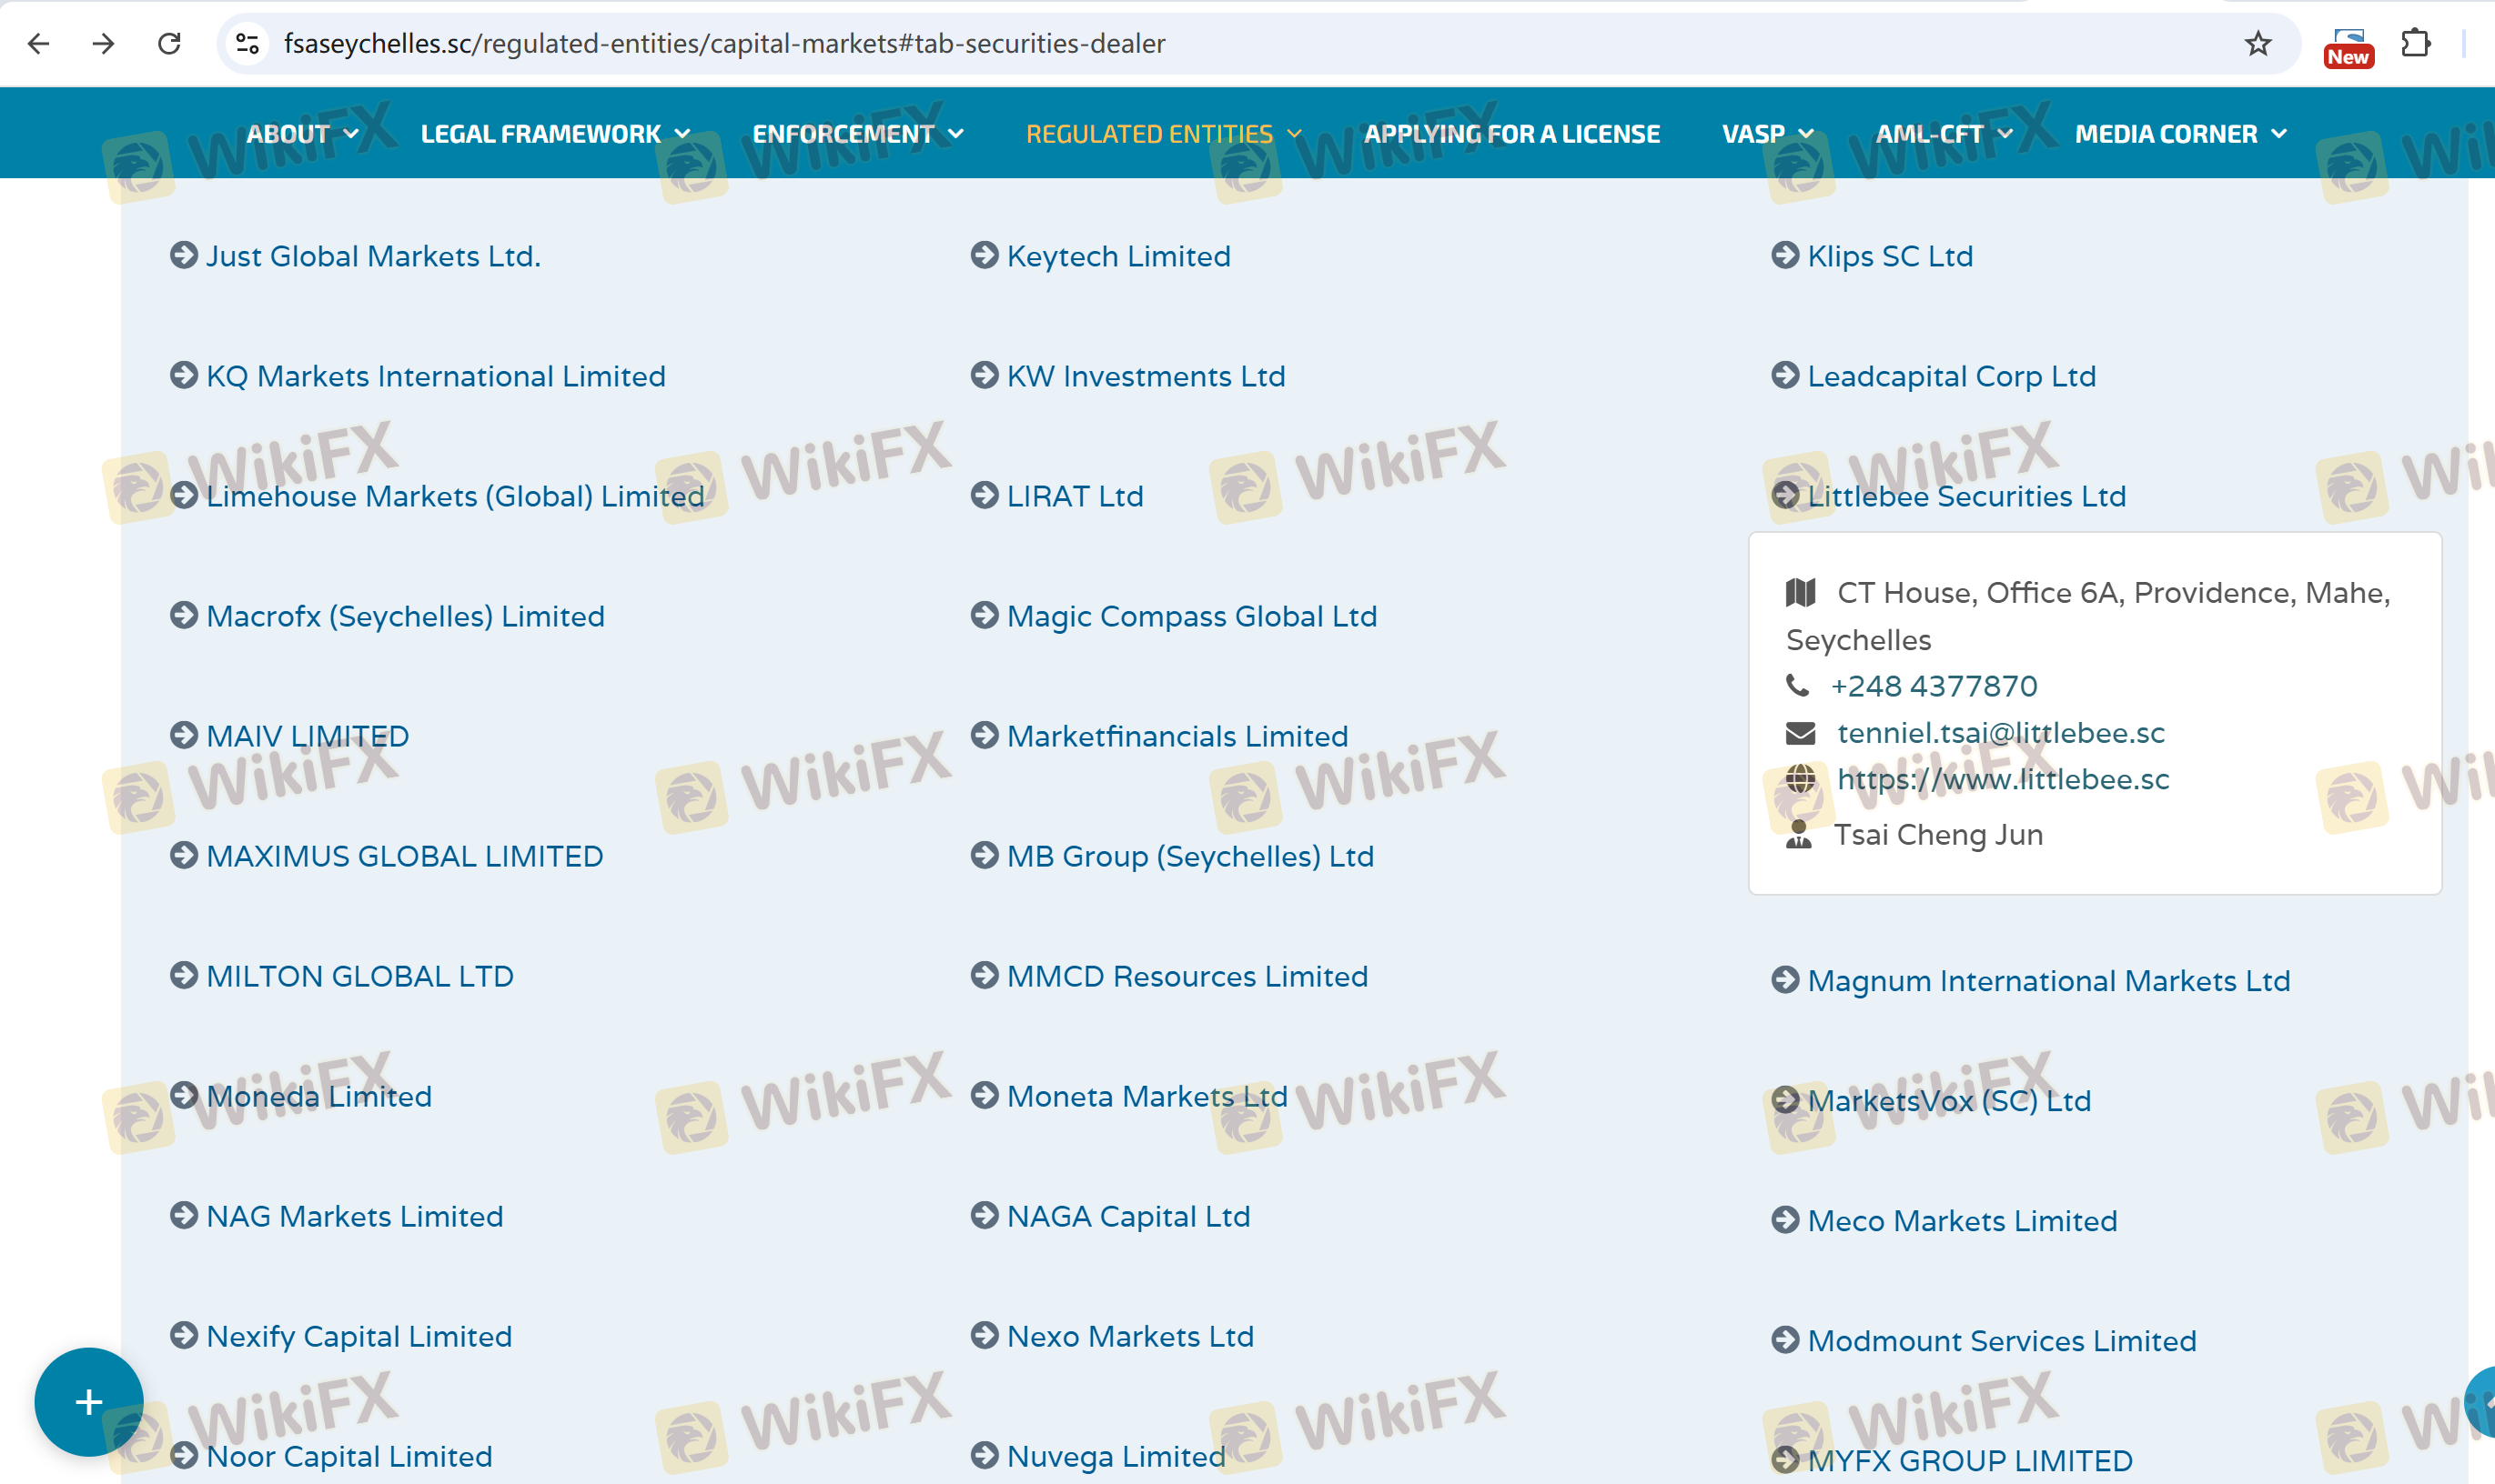Click the blue floating plus button
This screenshot has height=1484, width=2495.
(88, 1401)
